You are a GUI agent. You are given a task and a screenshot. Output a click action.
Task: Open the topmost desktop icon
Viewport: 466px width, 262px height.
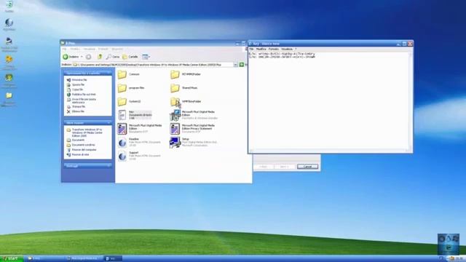tap(9, 5)
